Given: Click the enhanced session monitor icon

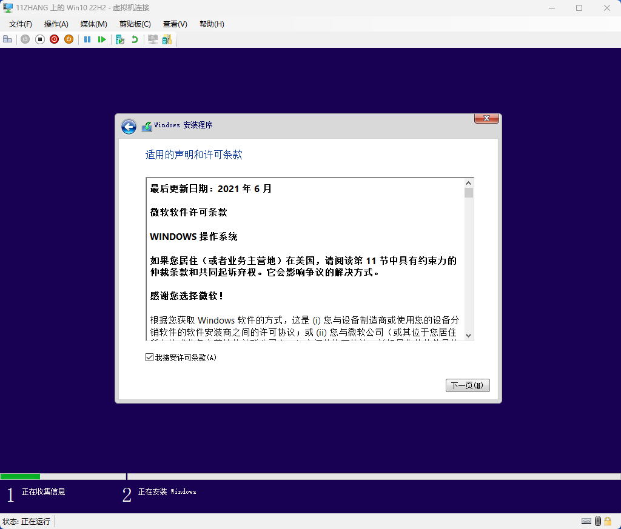Looking at the screenshot, I should 152,39.
